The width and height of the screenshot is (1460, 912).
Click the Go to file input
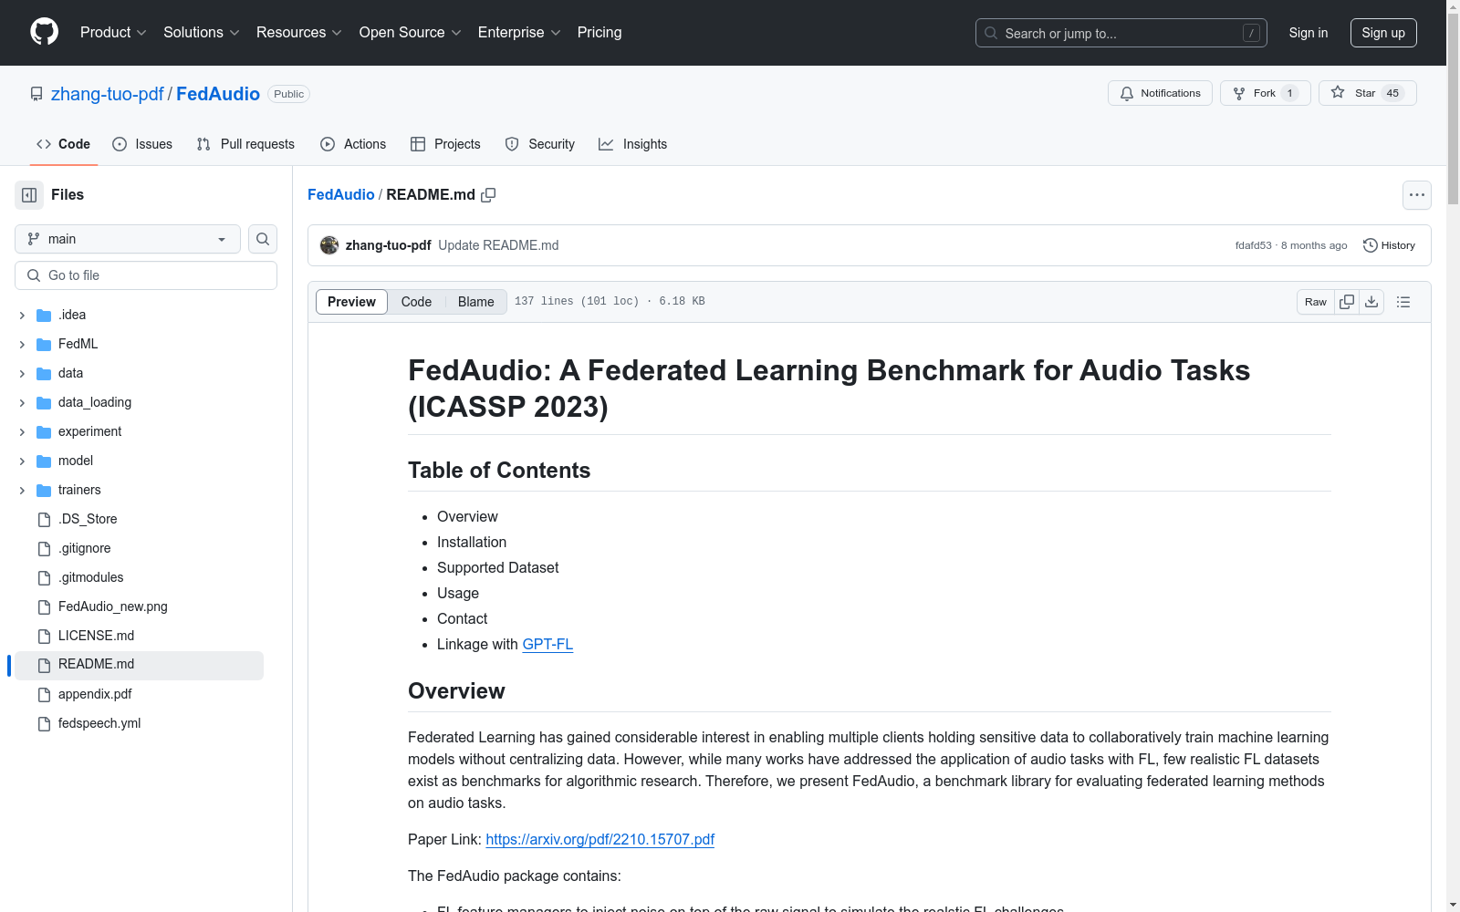146,275
